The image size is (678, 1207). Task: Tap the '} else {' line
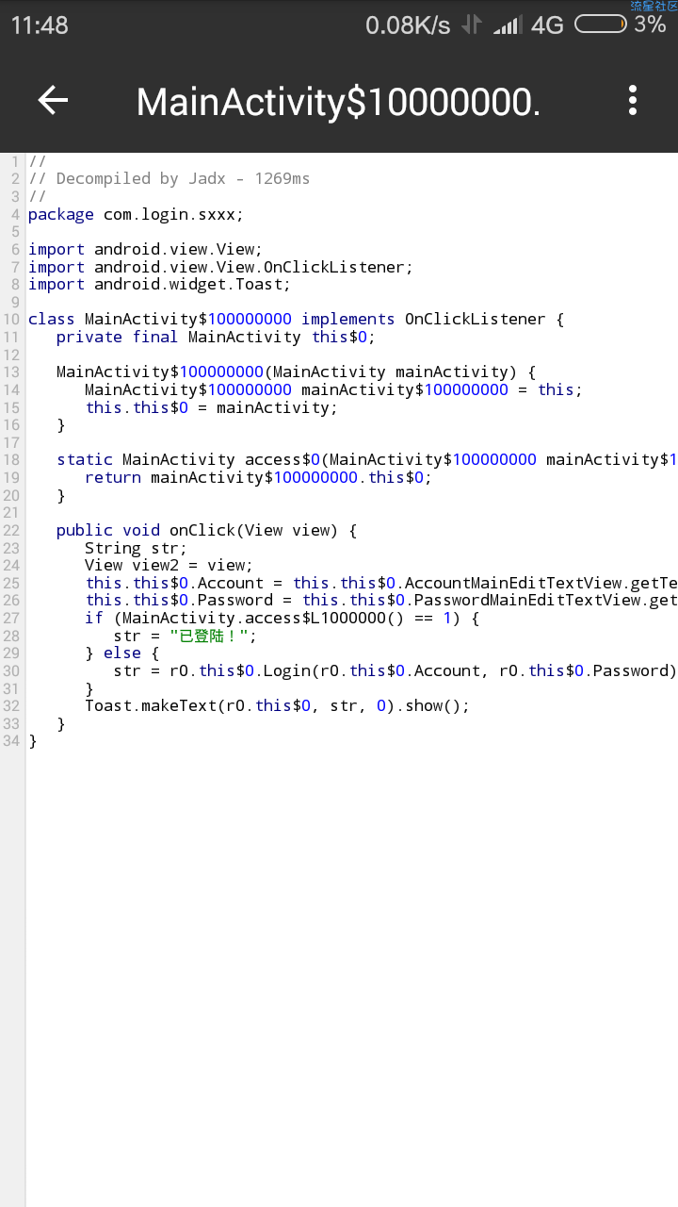coord(121,653)
